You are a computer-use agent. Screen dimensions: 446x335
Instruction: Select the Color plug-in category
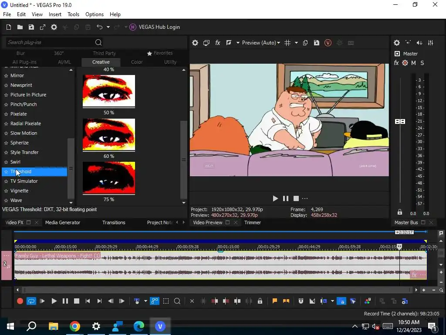tap(137, 62)
